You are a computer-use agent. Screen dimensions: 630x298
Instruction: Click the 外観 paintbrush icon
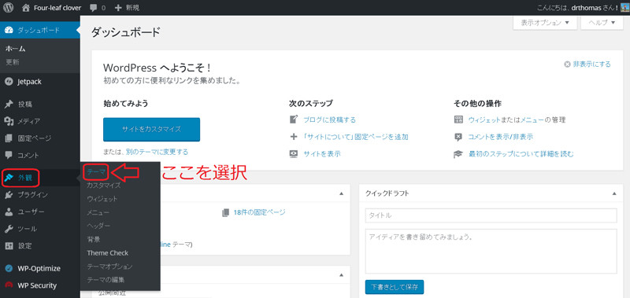9,178
